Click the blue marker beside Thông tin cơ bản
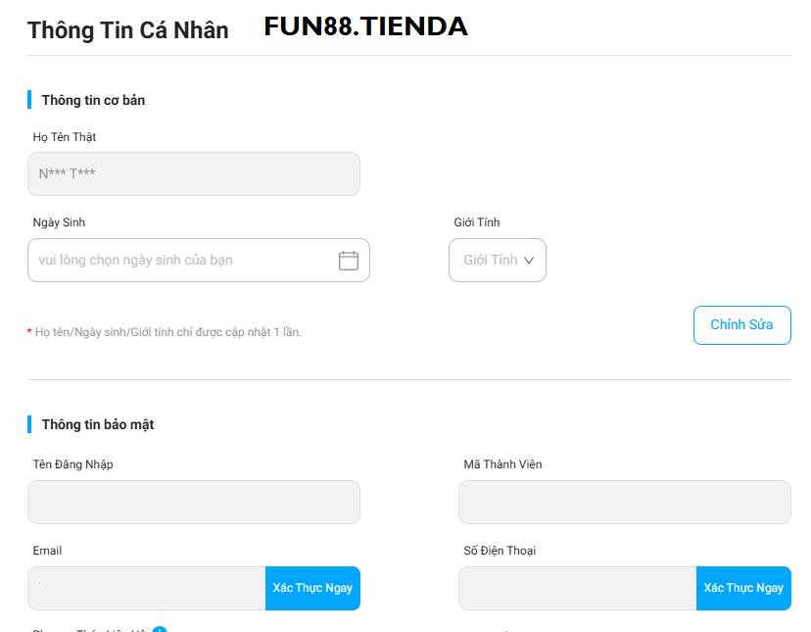 (29, 99)
